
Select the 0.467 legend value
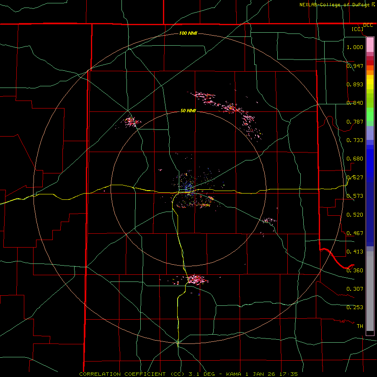(355, 233)
